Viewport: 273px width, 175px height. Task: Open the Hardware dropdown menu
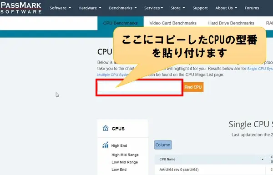[x=90, y=8]
